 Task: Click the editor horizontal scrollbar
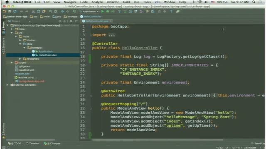pos(157,140)
